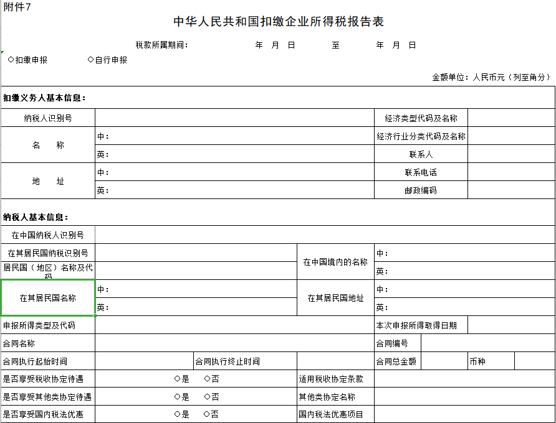Select the 扣缴申报 radio option
Viewport: 556px width, 423px height.
click(11, 60)
